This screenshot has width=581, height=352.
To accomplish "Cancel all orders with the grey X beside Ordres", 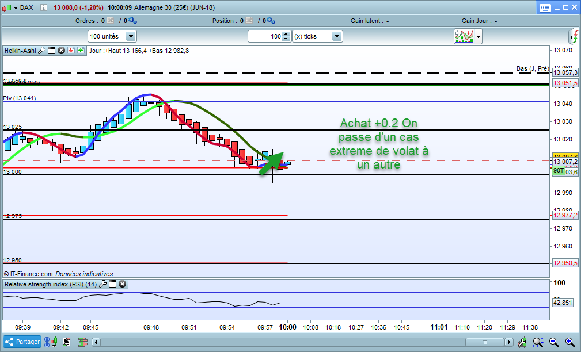I will click(x=111, y=21).
